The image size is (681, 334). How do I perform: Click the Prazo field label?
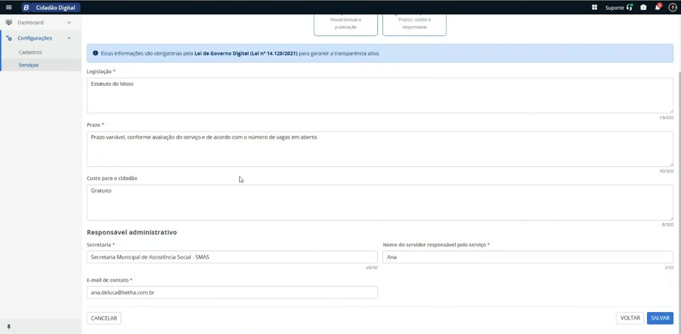[94, 125]
